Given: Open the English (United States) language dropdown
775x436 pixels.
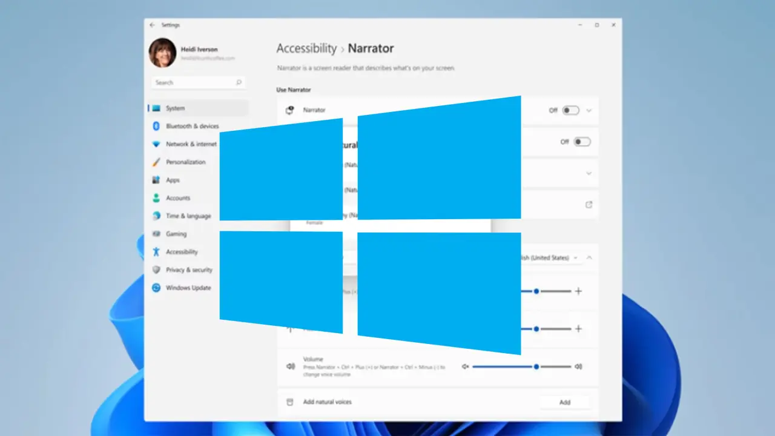Looking at the screenshot, I should (545, 258).
